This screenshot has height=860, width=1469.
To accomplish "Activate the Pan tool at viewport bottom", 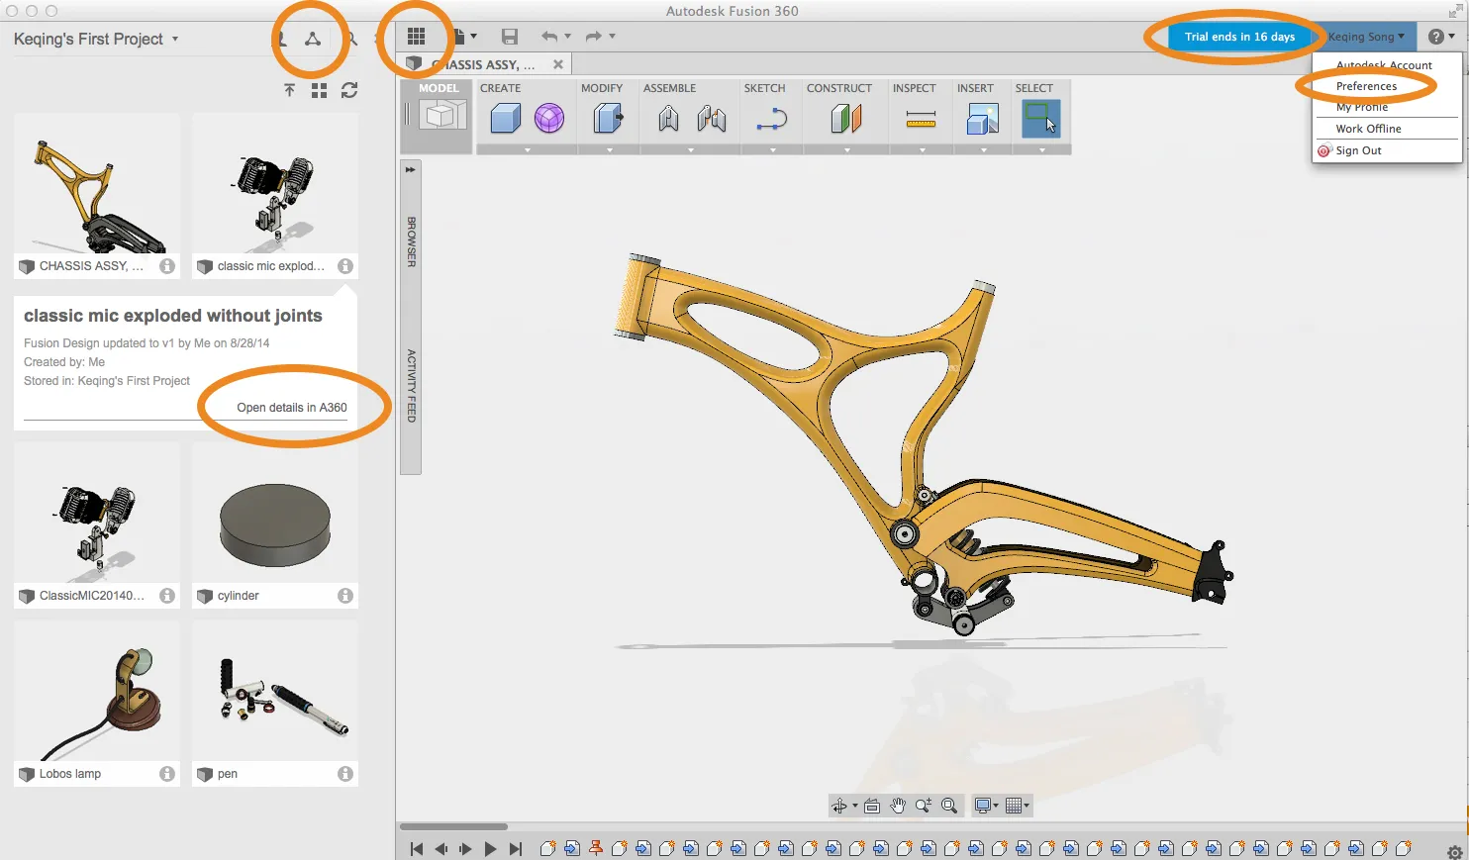I will [x=897, y=806].
